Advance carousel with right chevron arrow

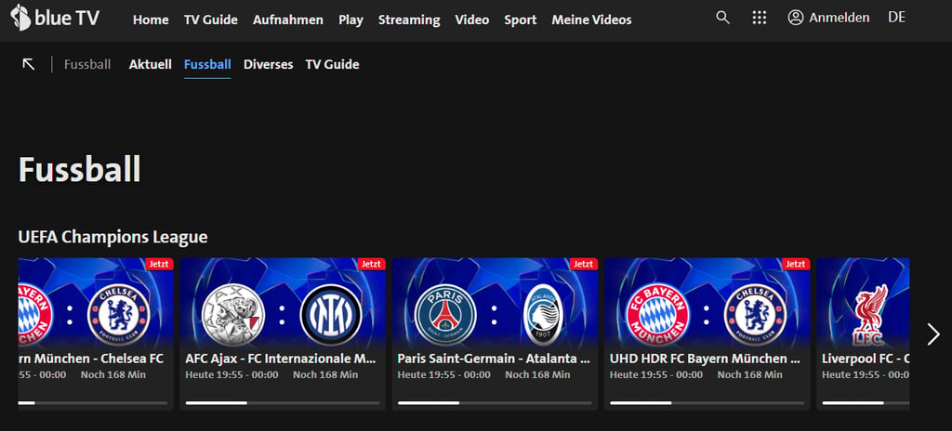coord(933,333)
